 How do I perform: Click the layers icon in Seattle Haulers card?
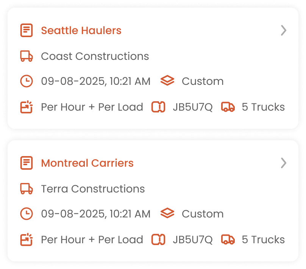click(x=167, y=81)
